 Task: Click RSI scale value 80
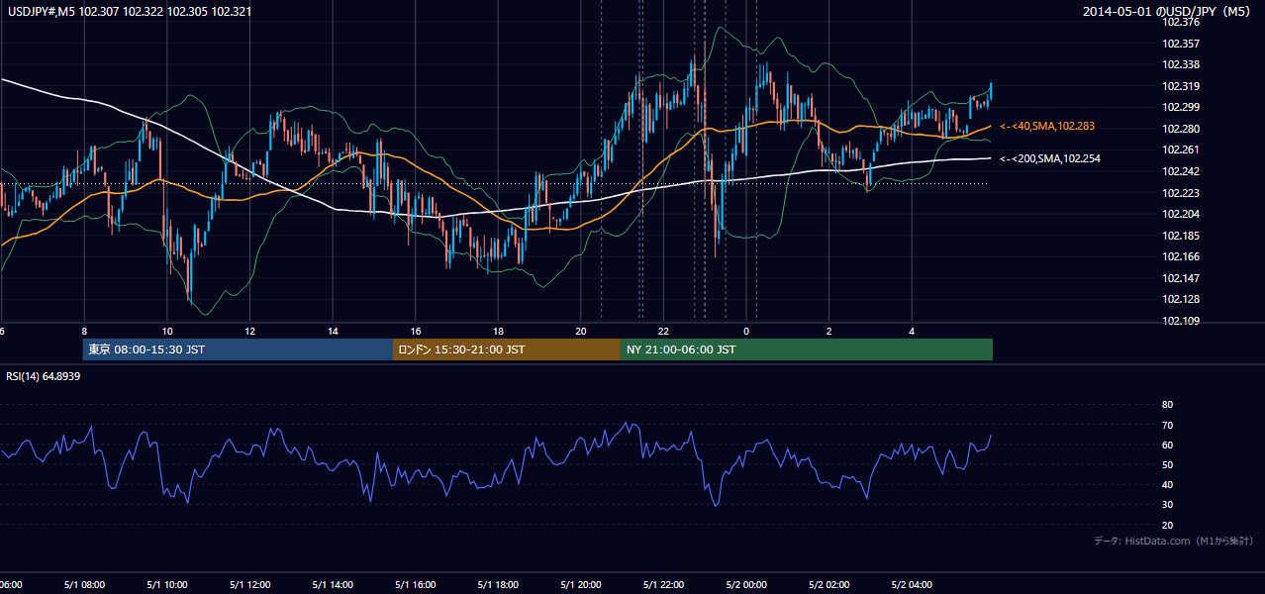(x=1167, y=405)
